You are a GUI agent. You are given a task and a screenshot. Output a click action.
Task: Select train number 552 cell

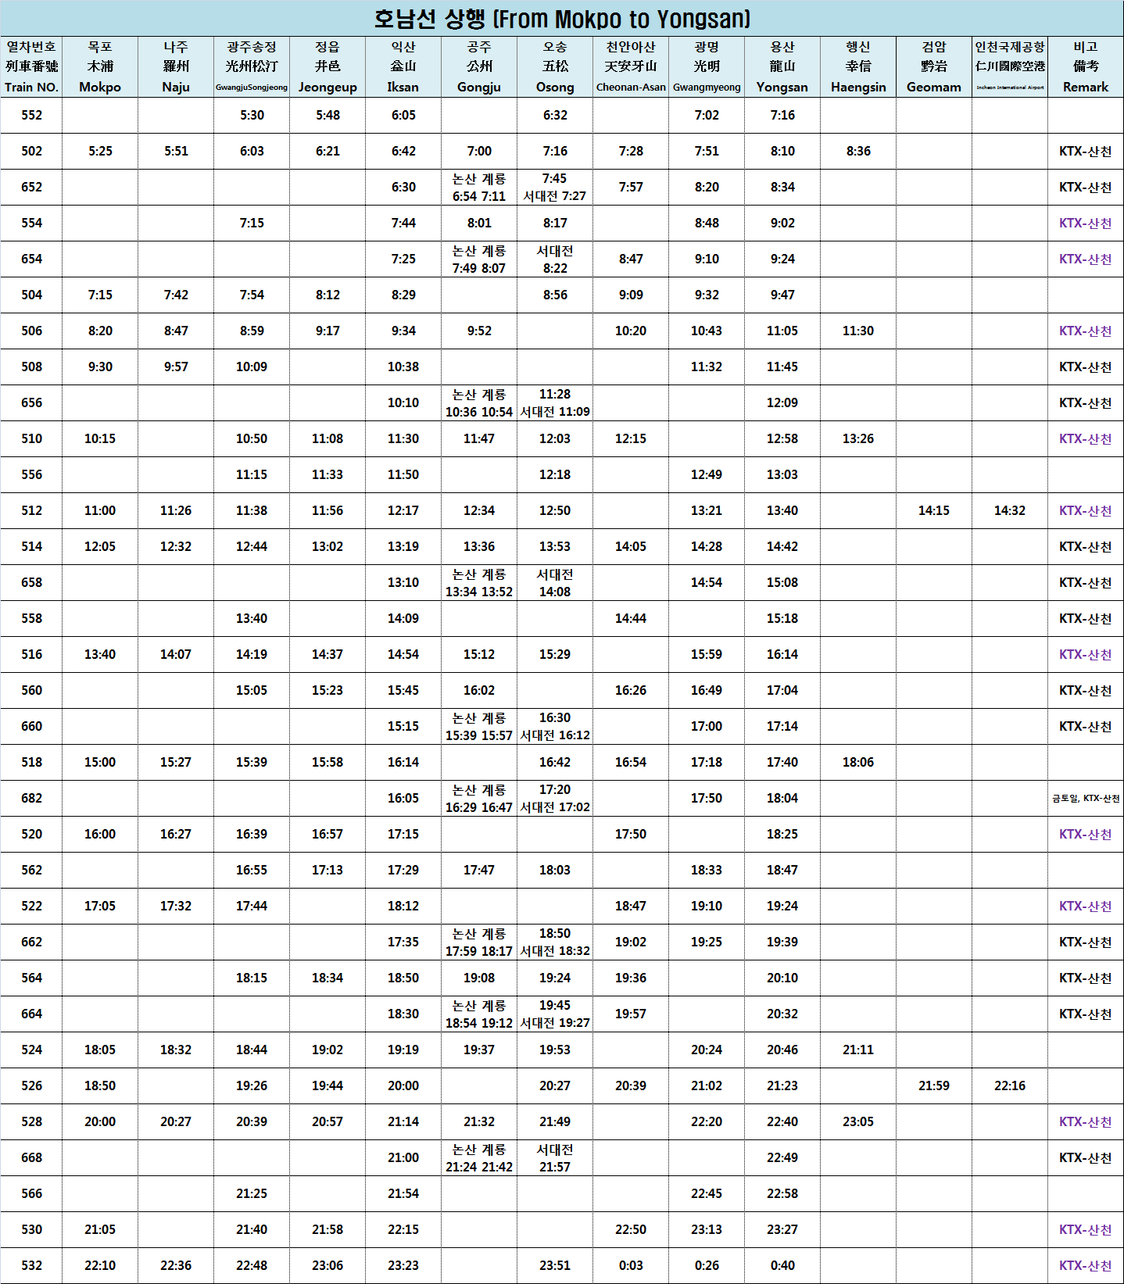[x=31, y=116]
